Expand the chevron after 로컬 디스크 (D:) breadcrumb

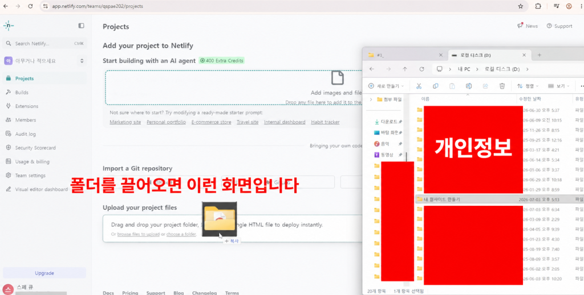(x=527, y=69)
